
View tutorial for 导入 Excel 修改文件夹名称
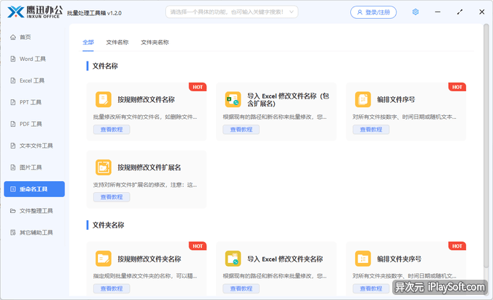click(241, 288)
